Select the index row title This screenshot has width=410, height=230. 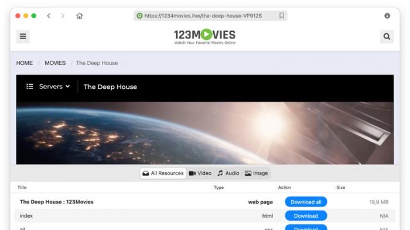(26, 216)
